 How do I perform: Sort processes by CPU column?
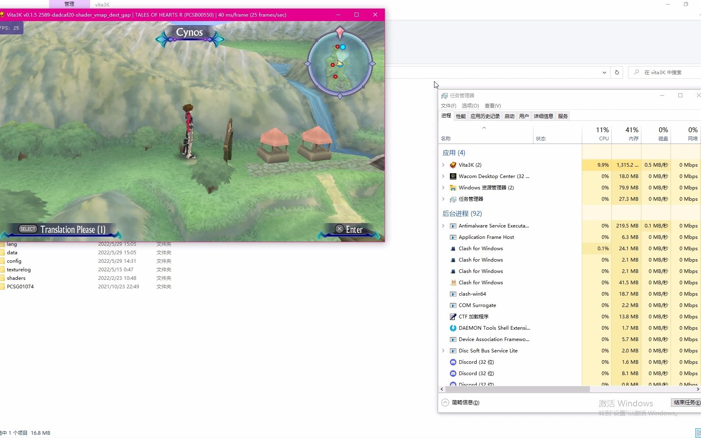tap(597, 134)
